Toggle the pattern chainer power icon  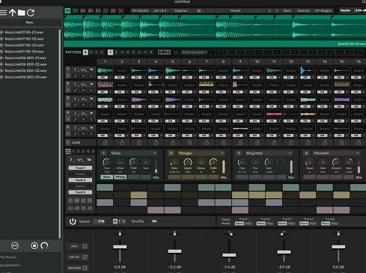tap(176, 52)
